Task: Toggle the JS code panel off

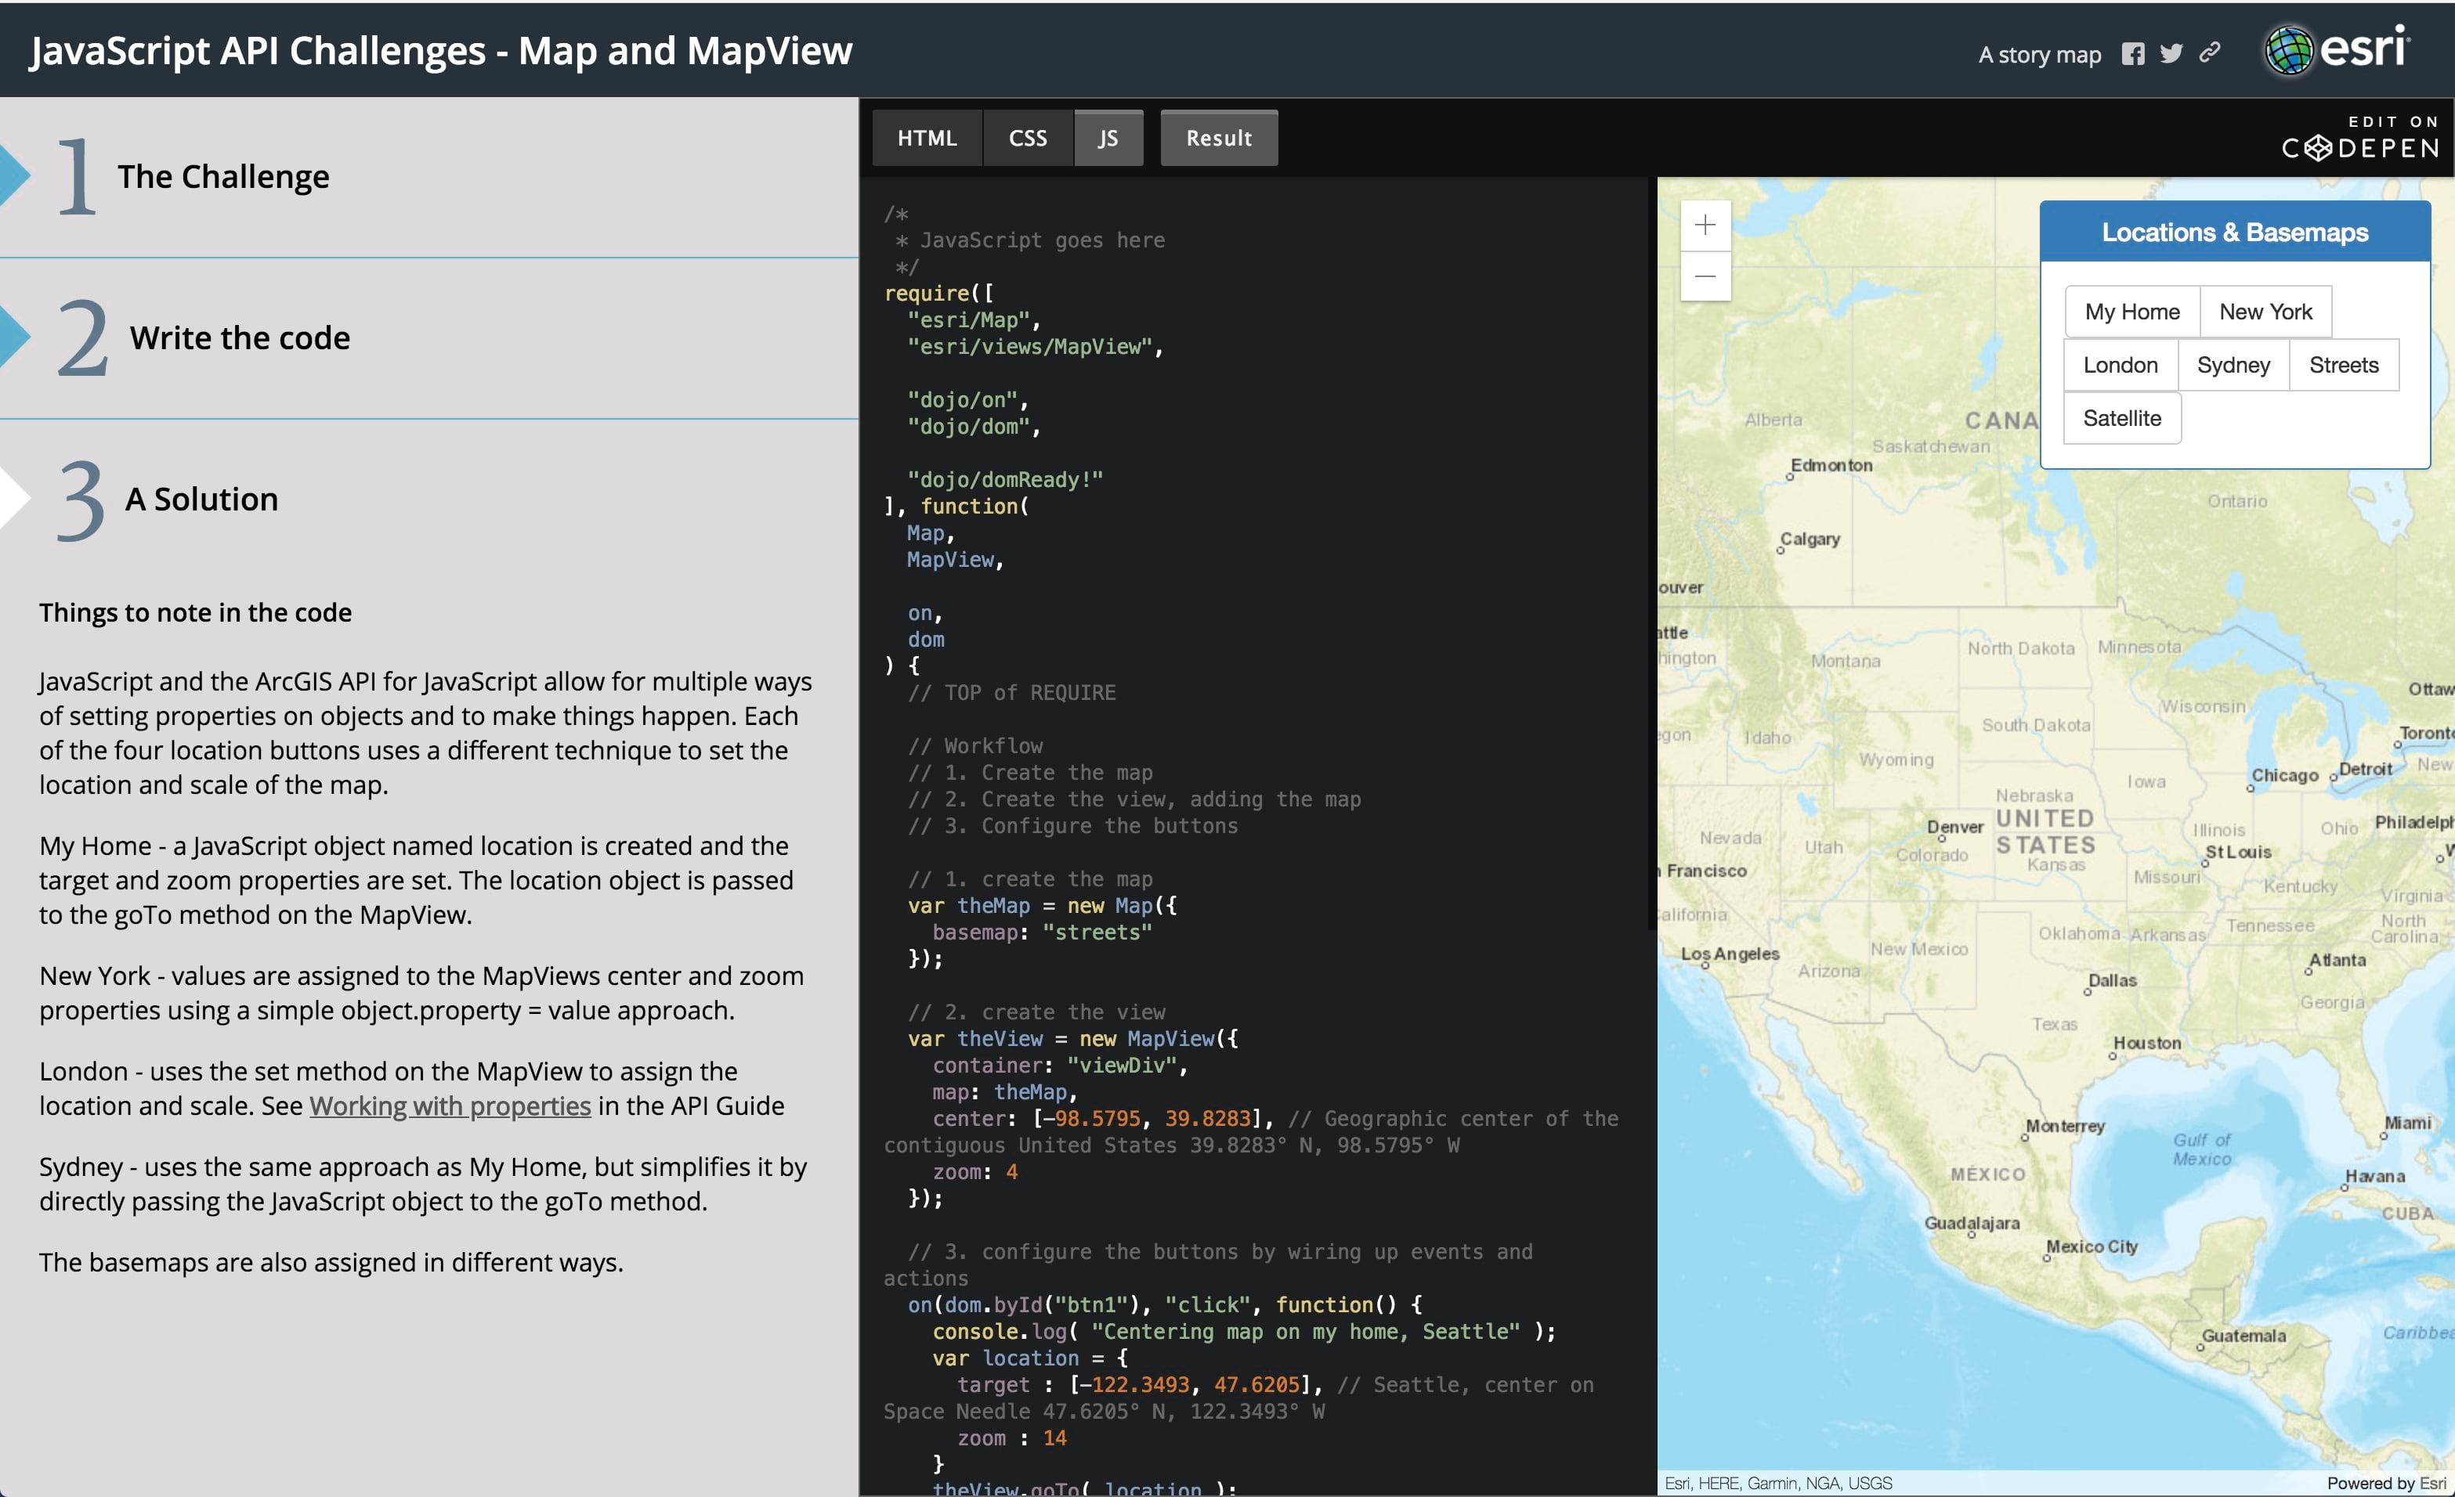Action: pos(1108,138)
